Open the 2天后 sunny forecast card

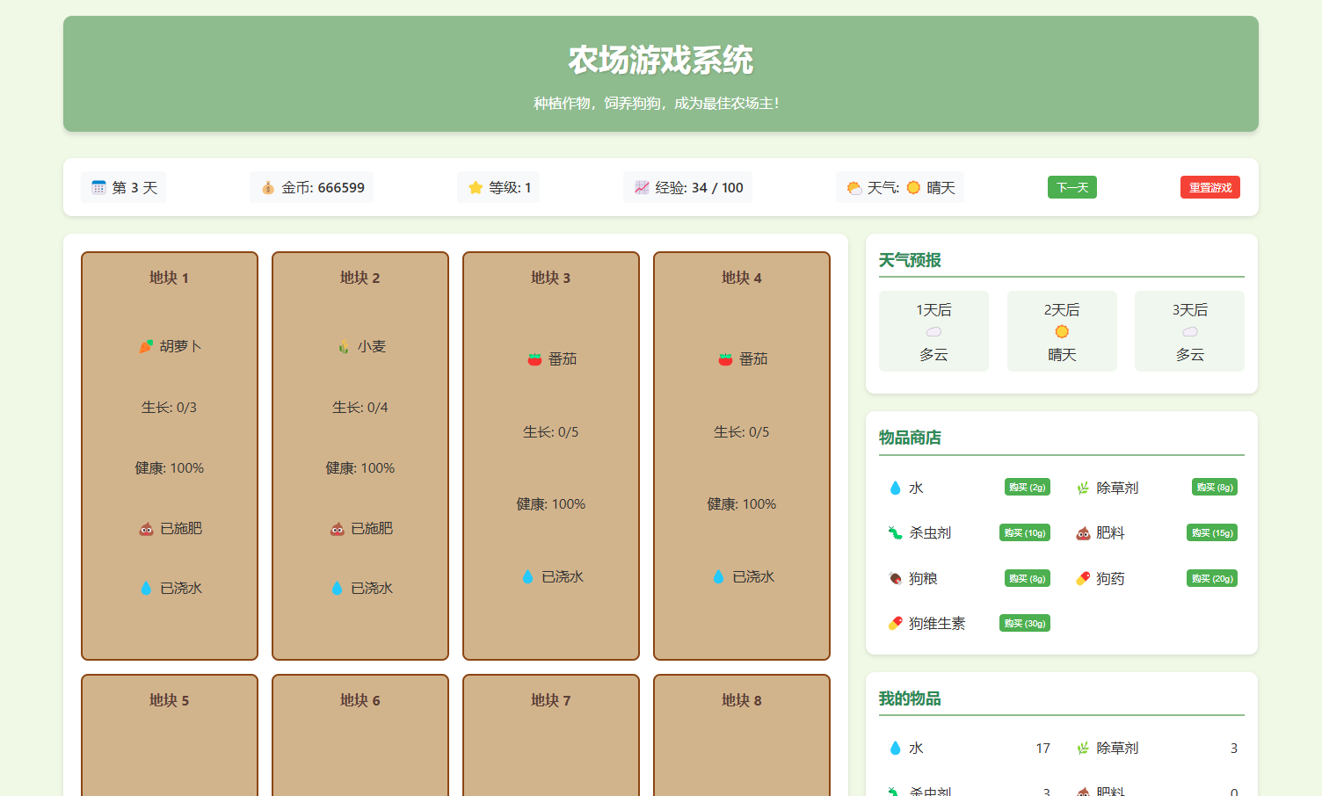(1062, 331)
